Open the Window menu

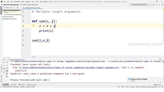coord(46,2)
